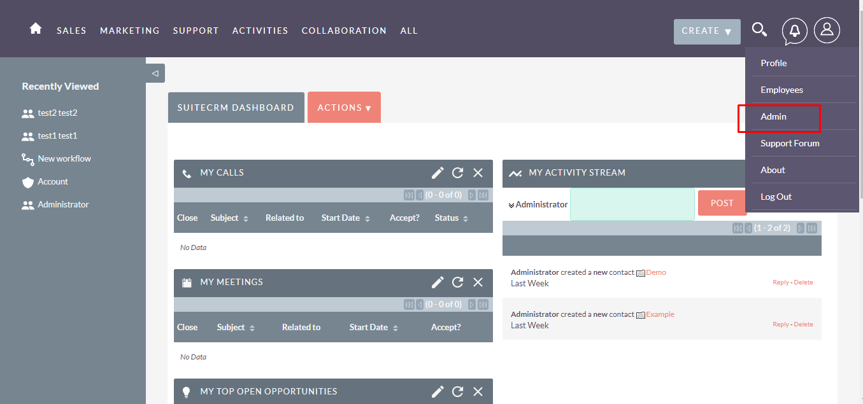The height and width of the screenshot is (404, 863).
Task: Show notifications via the bell icon
Action: [794, 31]
